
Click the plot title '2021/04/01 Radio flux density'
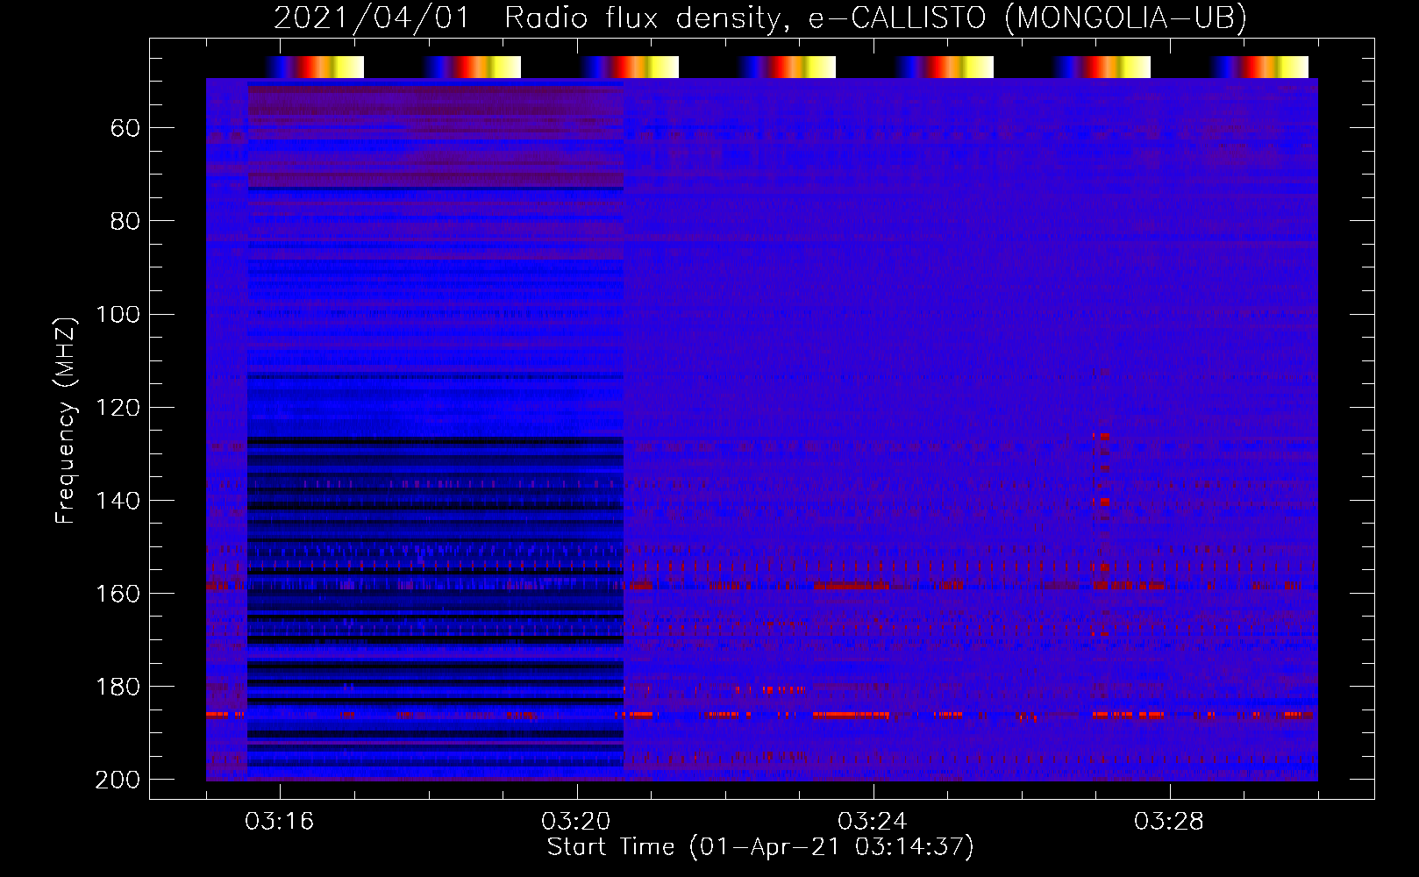pos(526,18)
